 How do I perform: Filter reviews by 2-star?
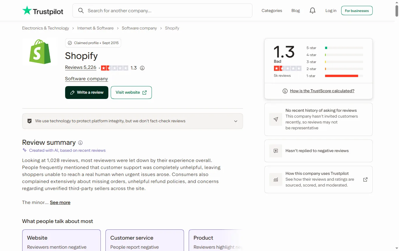click(x=335, y=69)
